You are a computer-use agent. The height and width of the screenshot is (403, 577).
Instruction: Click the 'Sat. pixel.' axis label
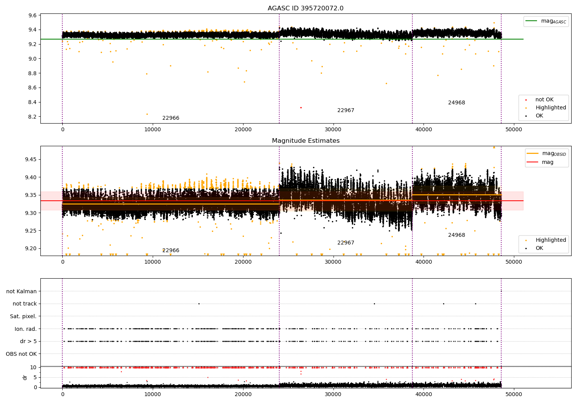coord(23,316)
